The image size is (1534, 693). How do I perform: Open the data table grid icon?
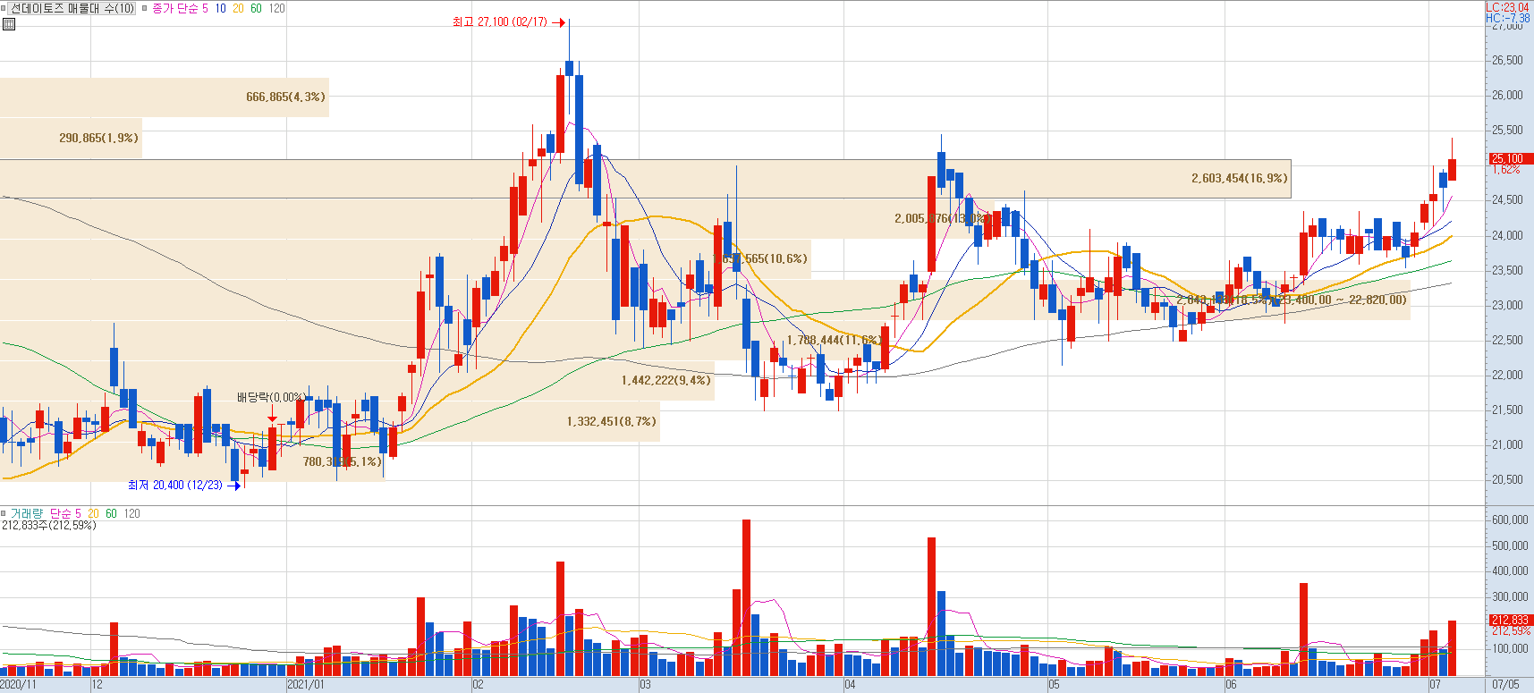[9, 24]
